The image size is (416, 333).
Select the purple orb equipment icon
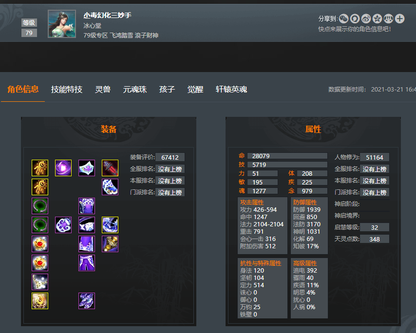click(63, 168)
